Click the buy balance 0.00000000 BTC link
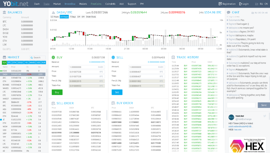This screenshot has width=270, height=153. 97,62
